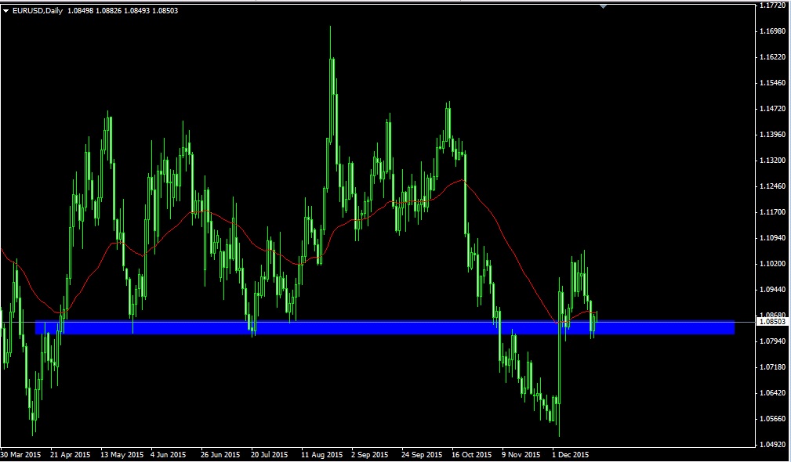Click the 1.16220 price axis label
This screenshot has height=462, width=791.
click(x=772, y=57)
